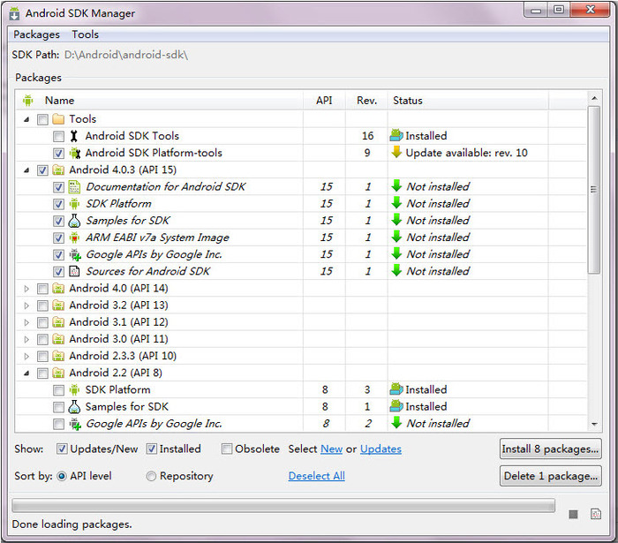Click 'Update available: rev. 10' status text
618x543 pixels.
coord(467,153)
